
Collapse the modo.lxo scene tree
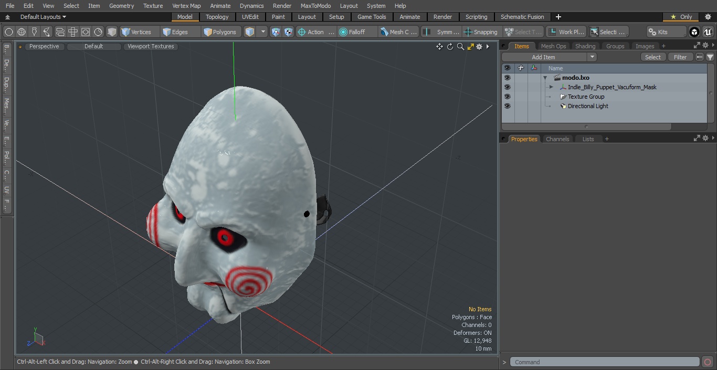point(545,78)
